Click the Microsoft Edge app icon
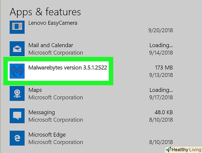Screen dimensions: 202x153 [17, 138]
